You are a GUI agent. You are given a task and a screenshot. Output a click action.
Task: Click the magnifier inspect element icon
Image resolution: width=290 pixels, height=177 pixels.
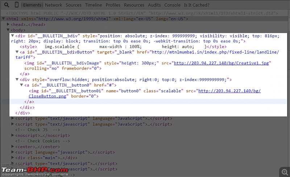point(7,5)
